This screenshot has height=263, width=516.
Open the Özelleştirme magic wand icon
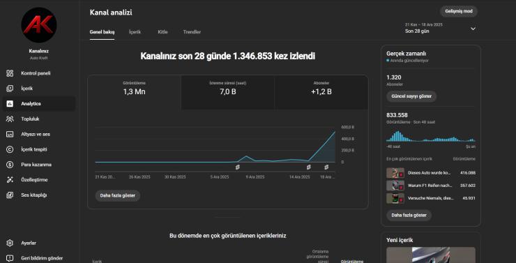[10, 180]
